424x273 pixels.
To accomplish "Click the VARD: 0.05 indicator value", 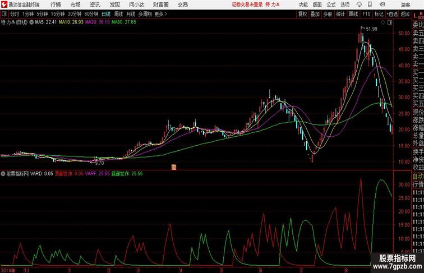I will tap(42, 174).
